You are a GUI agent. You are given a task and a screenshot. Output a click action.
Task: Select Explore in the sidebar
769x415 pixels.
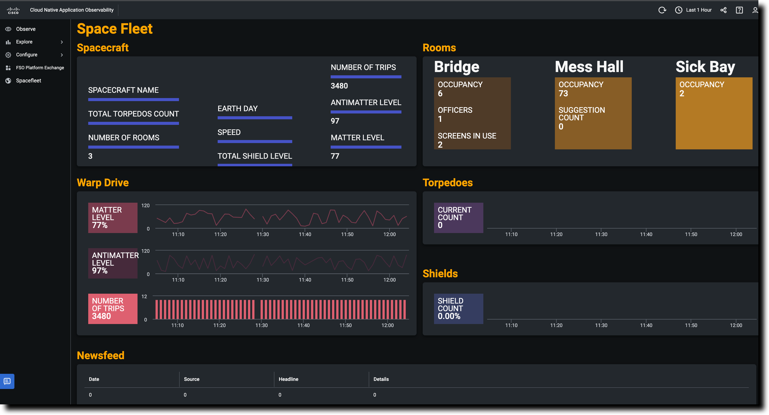tap(25, 42)
